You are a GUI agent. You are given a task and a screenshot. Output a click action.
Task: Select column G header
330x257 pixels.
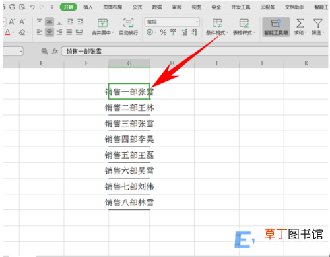click(x=129, y=63)
